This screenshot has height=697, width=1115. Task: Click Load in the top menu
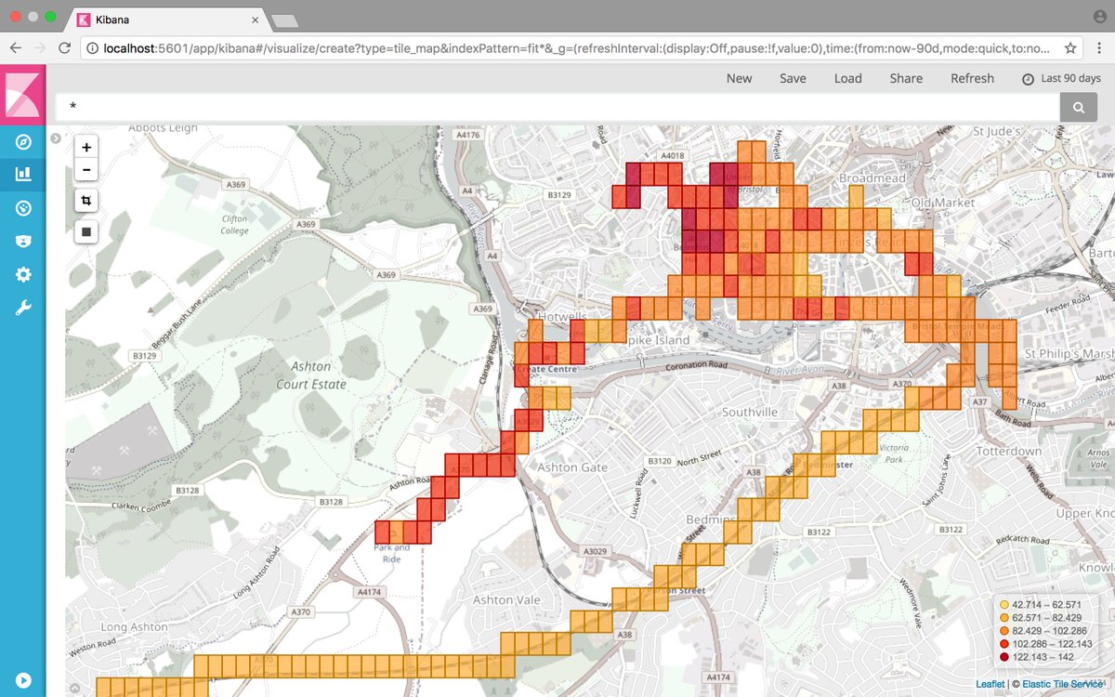click(x=847, y=78)
